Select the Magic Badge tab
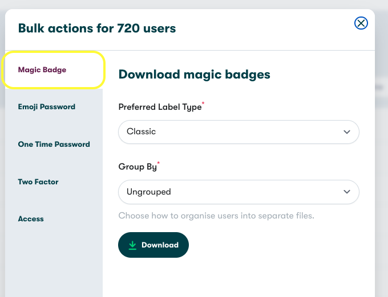The height and width of the screenshot is (297, 388). [x=42, y=70]
